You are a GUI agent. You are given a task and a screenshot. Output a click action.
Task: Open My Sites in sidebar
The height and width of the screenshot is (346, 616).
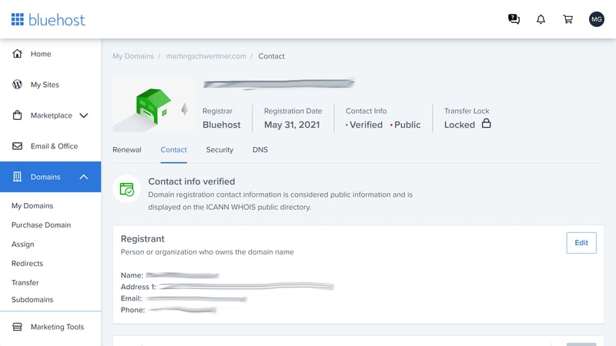(45, 85)
